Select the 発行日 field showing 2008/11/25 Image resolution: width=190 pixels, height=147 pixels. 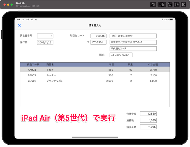(45, 42)
